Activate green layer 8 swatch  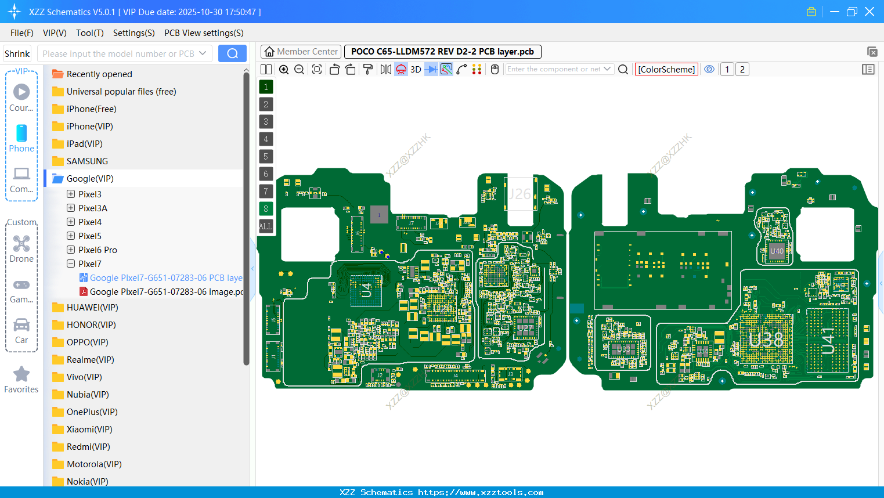click(266, 209)
